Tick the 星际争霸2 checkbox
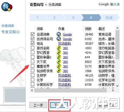124x112 pixels. (32, 57)
